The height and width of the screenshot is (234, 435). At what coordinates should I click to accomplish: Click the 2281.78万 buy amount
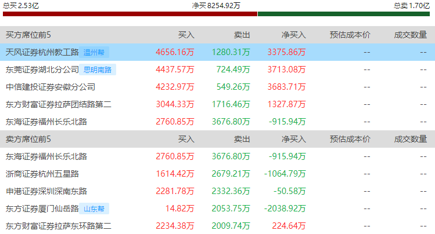[175, 191]
